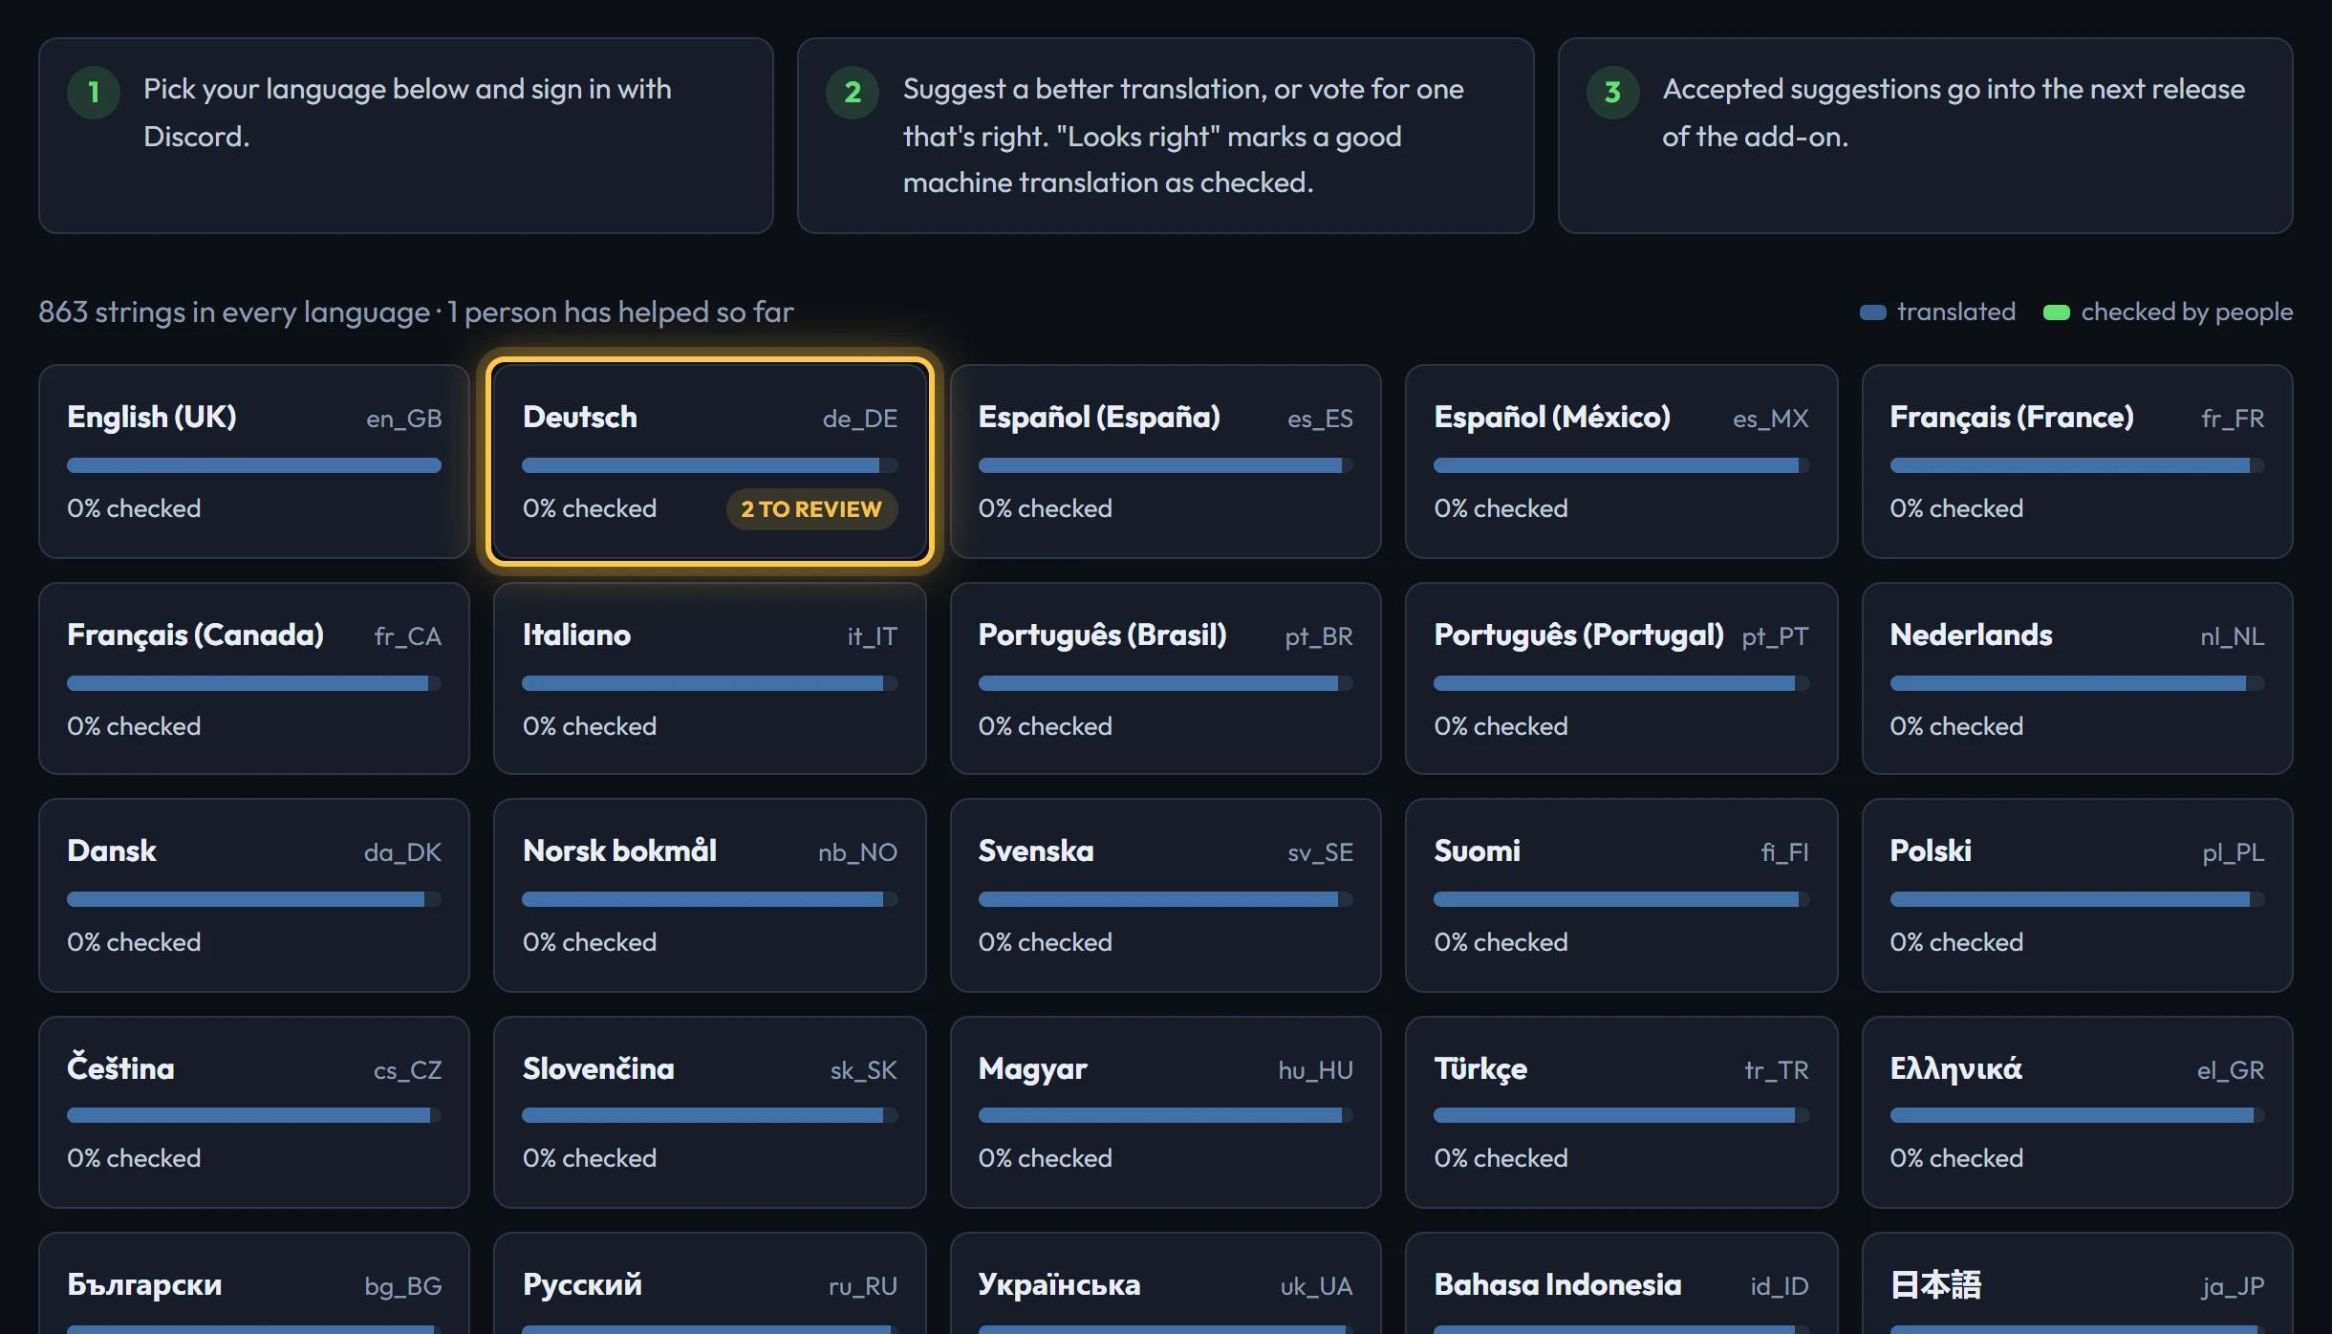Choose the Español (México) card

[1621, 462]
